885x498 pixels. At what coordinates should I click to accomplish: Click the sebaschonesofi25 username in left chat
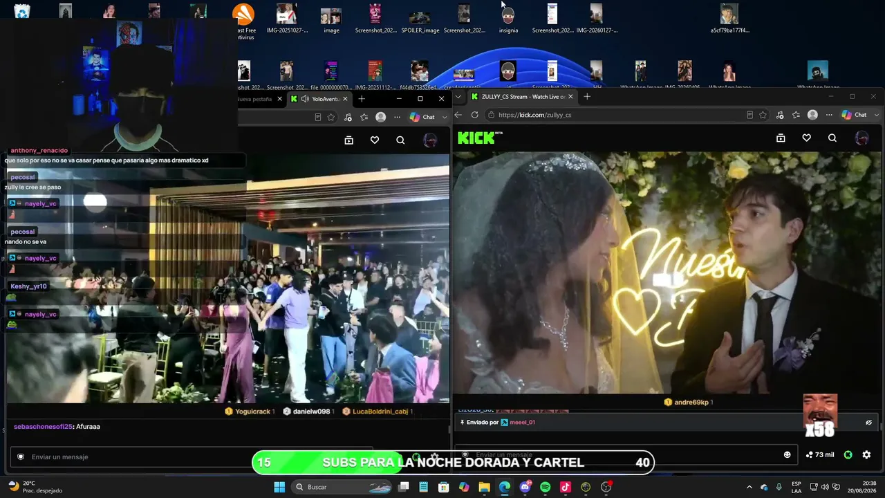[43, 427]
